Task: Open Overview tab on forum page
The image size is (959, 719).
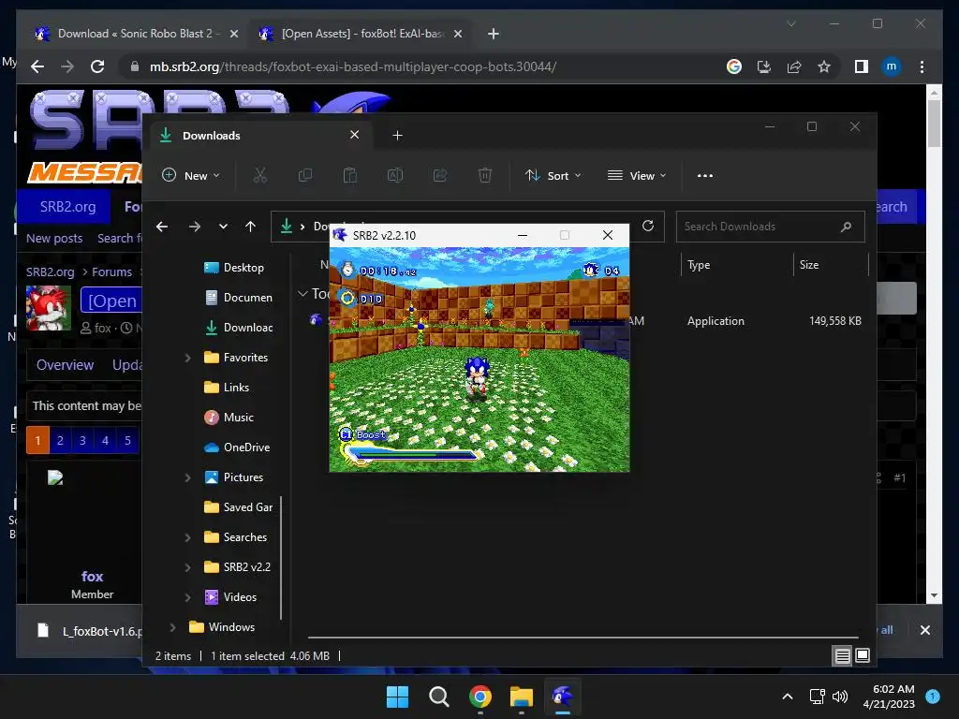Action: [65, 365]
